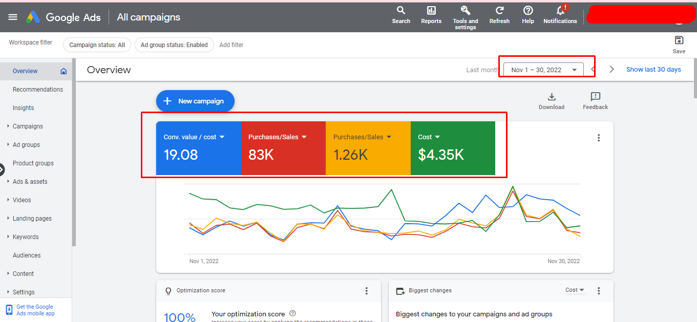Click the New campaign button
This screenshot has width=697, height=322.
(195, 101)
